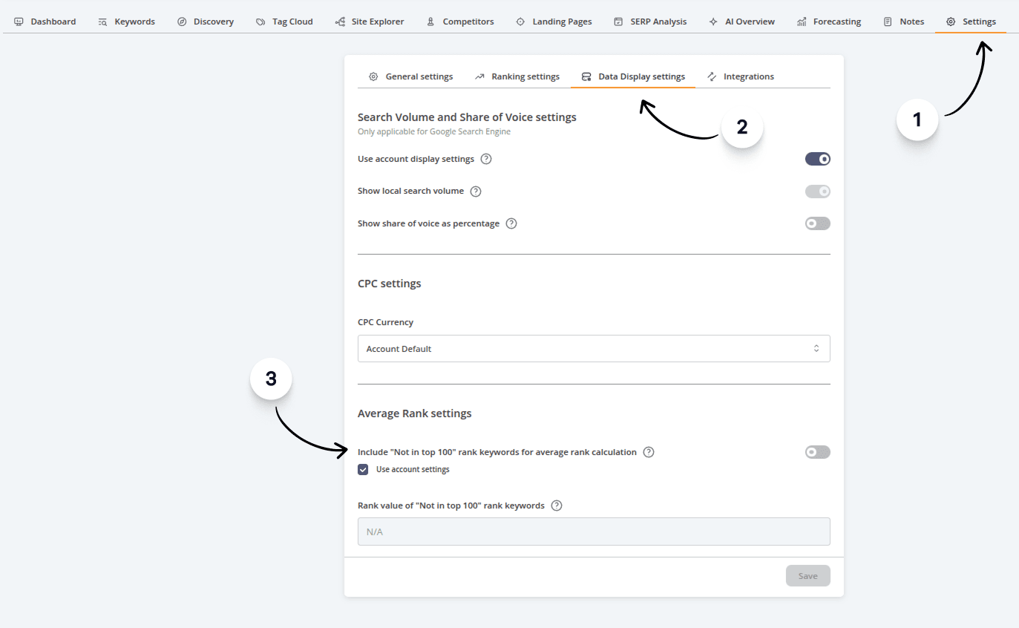The height and width of the screenshot is (628, 1019).
Task: Toggle Show local search volume switch
Action: [x=818, y=192]
